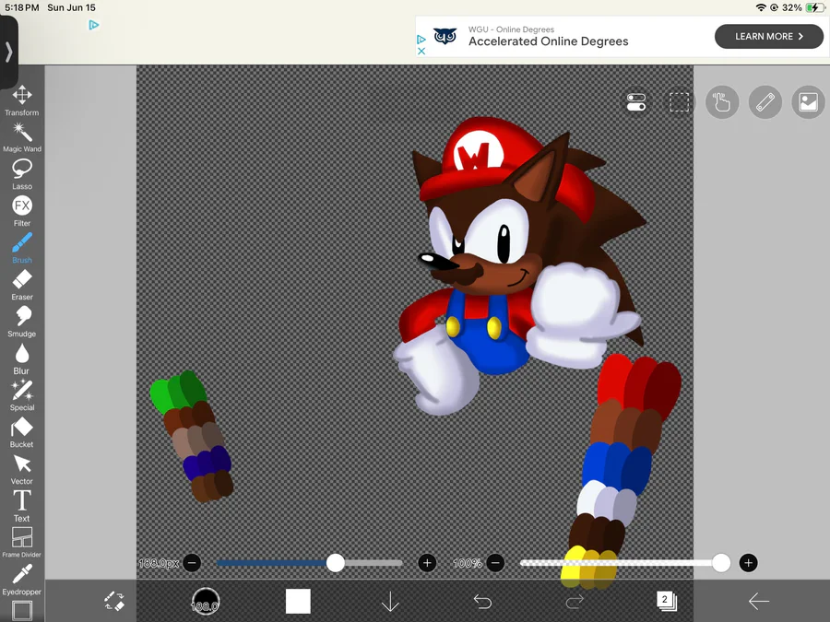This screenshot has height=622, width=830.
Task: Increase brush size with plus button
Action: (427, 563)
